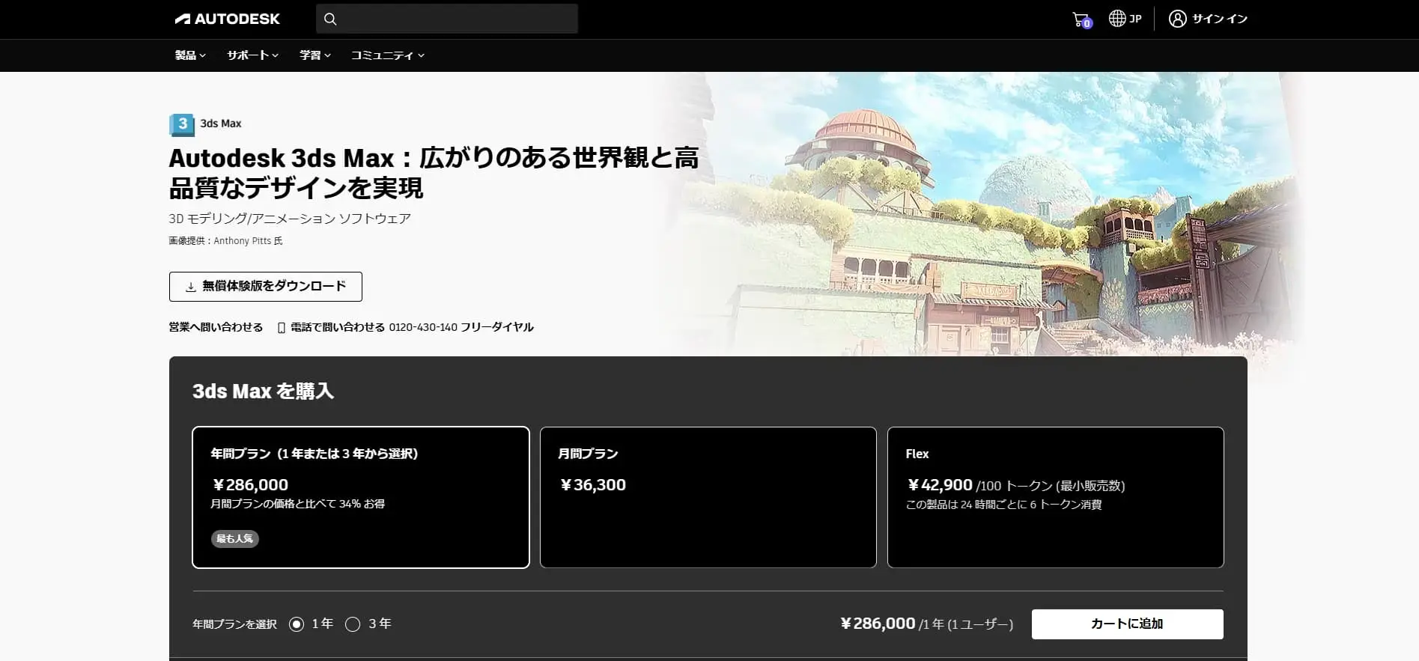Click the phone icon next to 電話で問い合わせる
The height and width of the screenshot is (661, 1419).
[x=282, y=328]
